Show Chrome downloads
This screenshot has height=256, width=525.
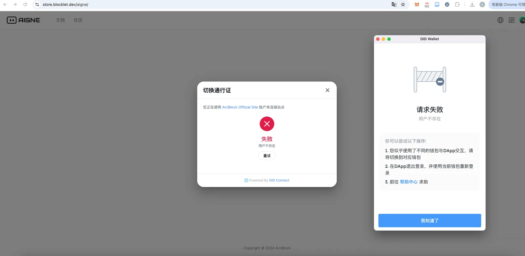click(472, 5)
